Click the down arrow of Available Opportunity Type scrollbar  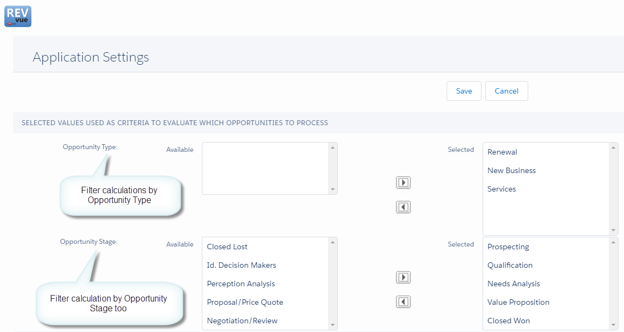point(333,189)
